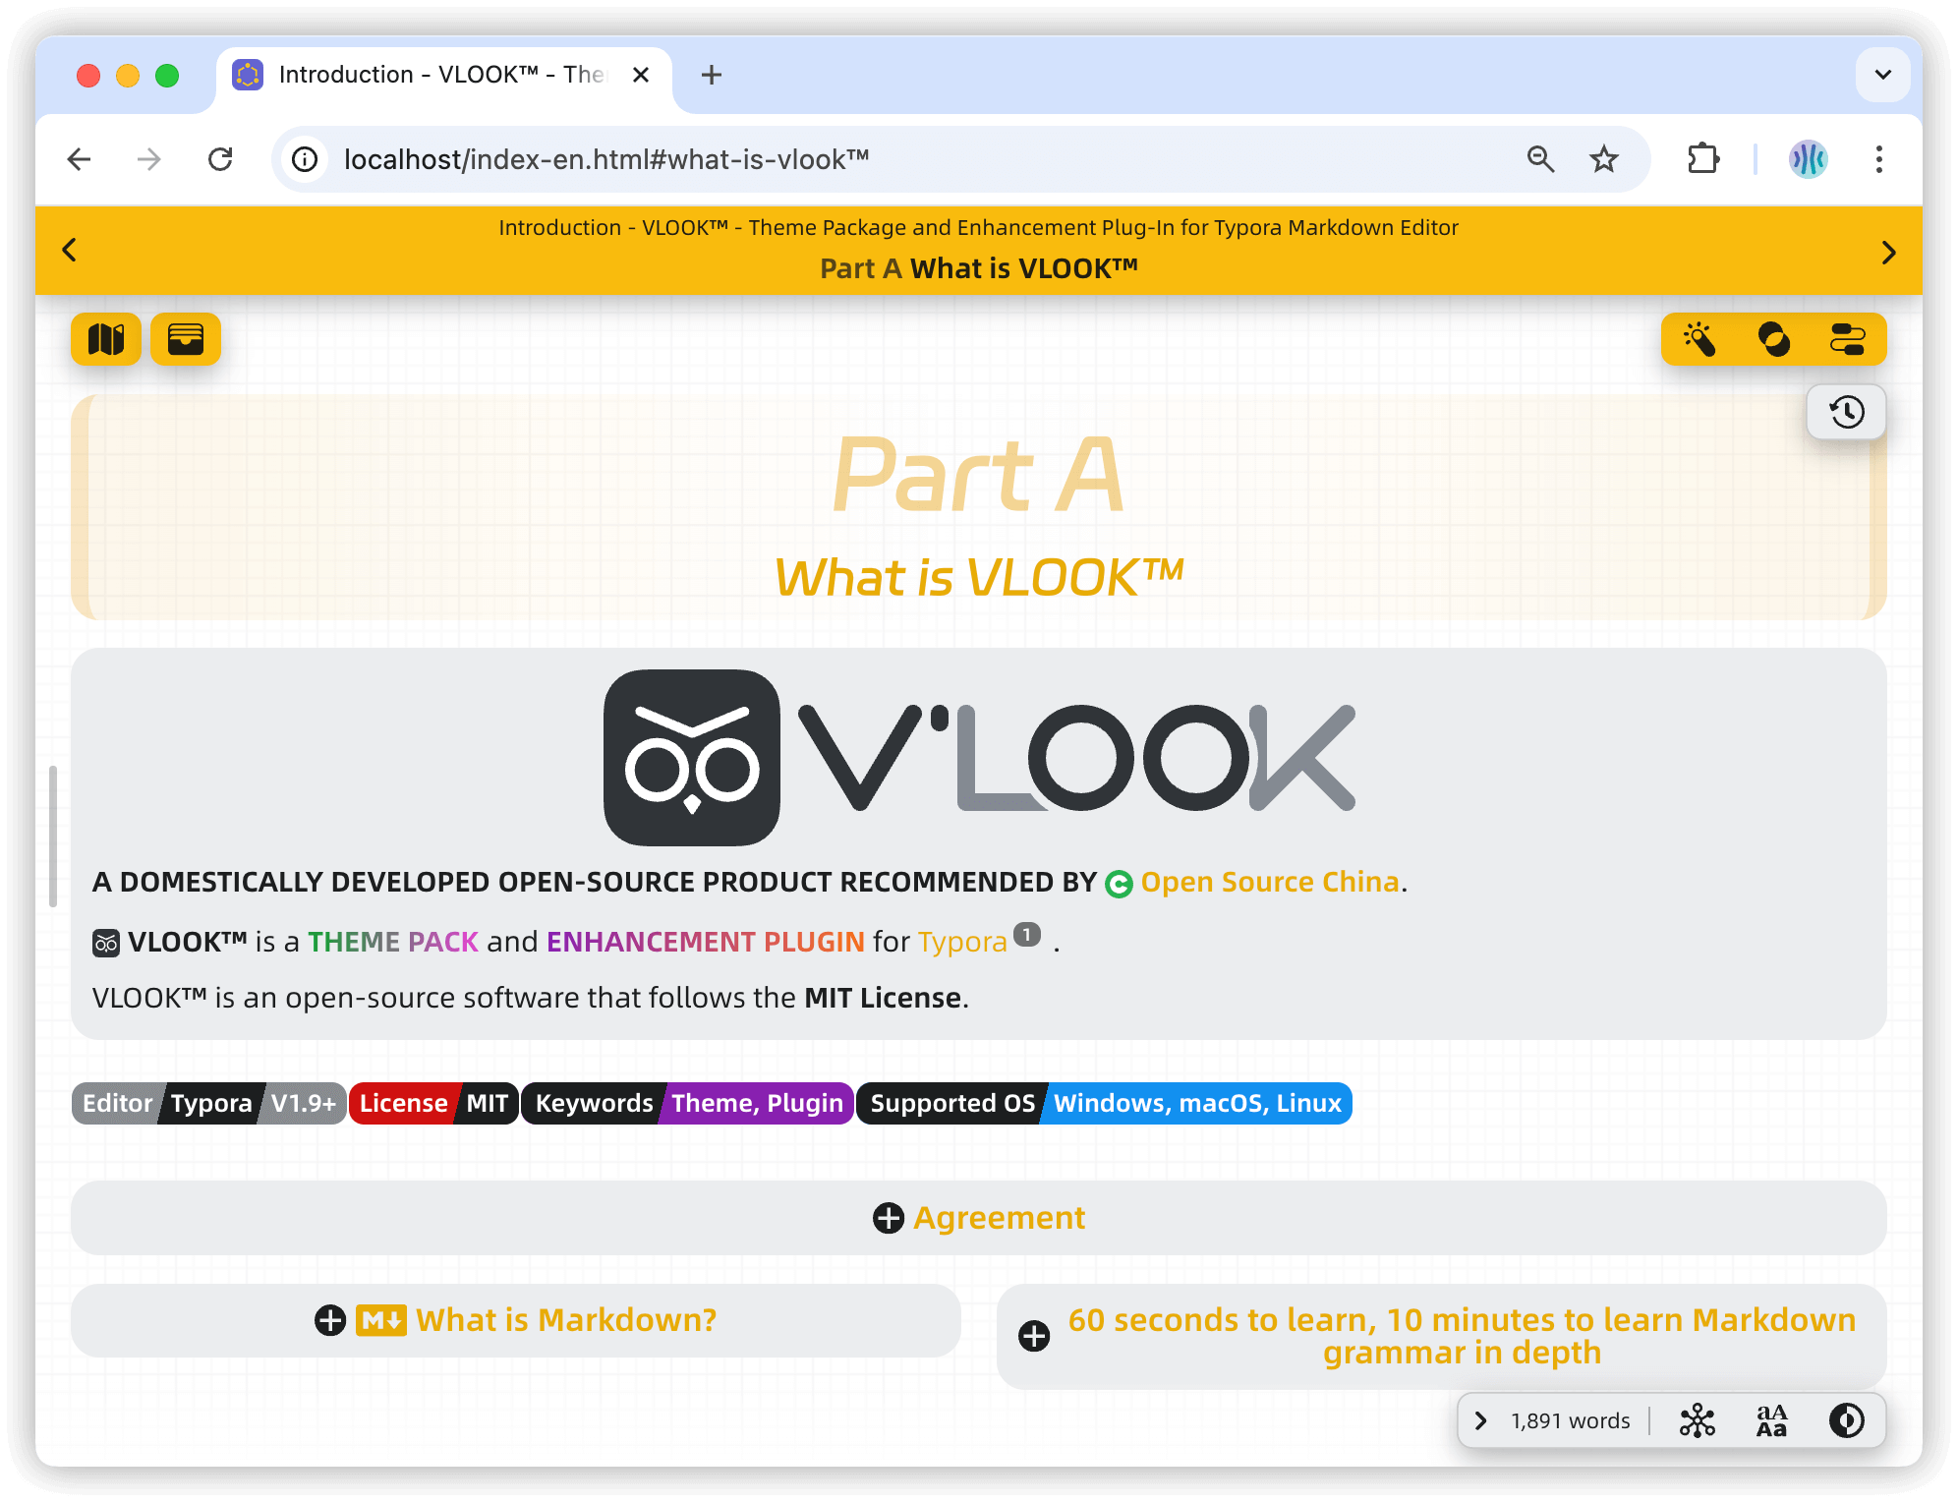Click the browser extensions icon
The image size is (1958, 1502).
tap(1707, 158)
